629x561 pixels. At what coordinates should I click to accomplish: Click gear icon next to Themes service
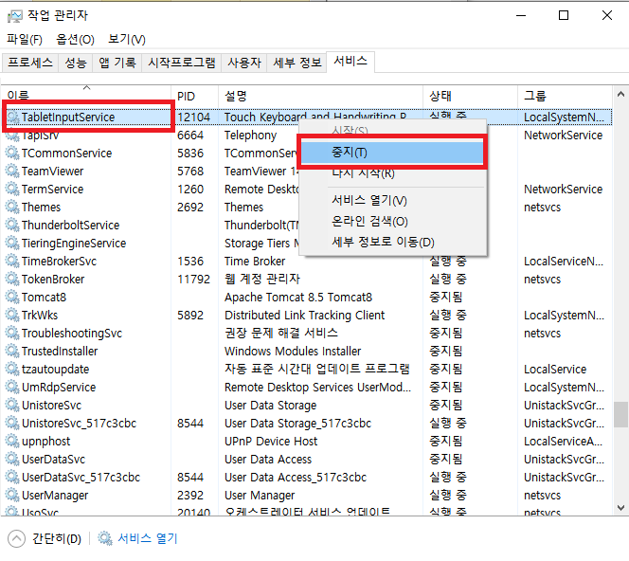12,208
